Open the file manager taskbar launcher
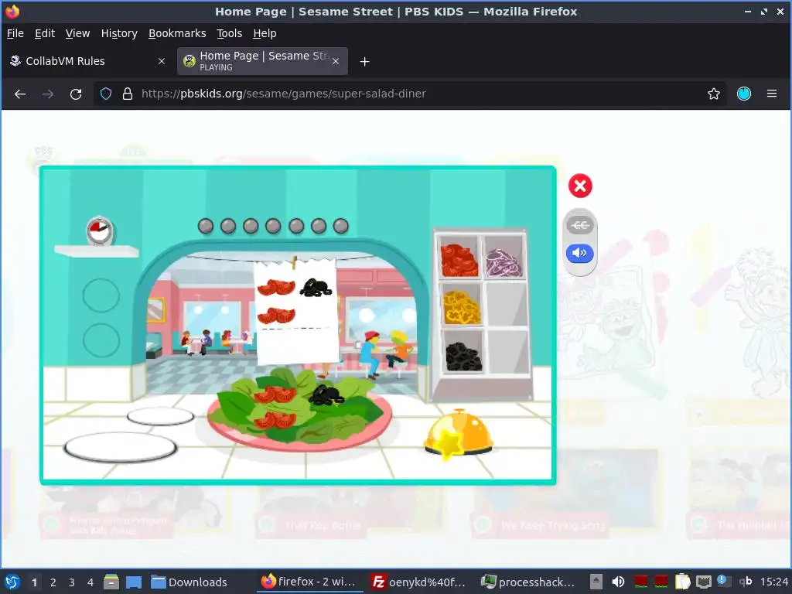792x594 pixels. point(111,582)
